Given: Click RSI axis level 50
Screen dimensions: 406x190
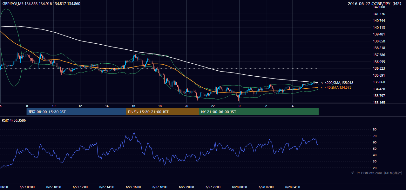Looking at the screenshot, I should pyautogui.click(x=375, y=149).
